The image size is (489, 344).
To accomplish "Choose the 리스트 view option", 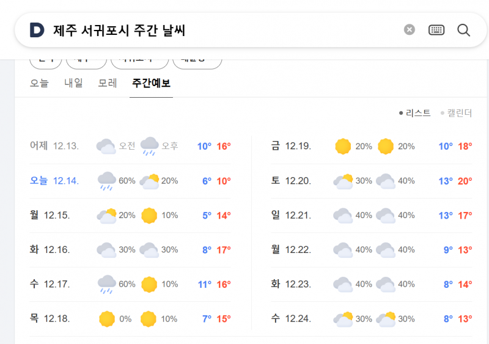I will 415,113.
